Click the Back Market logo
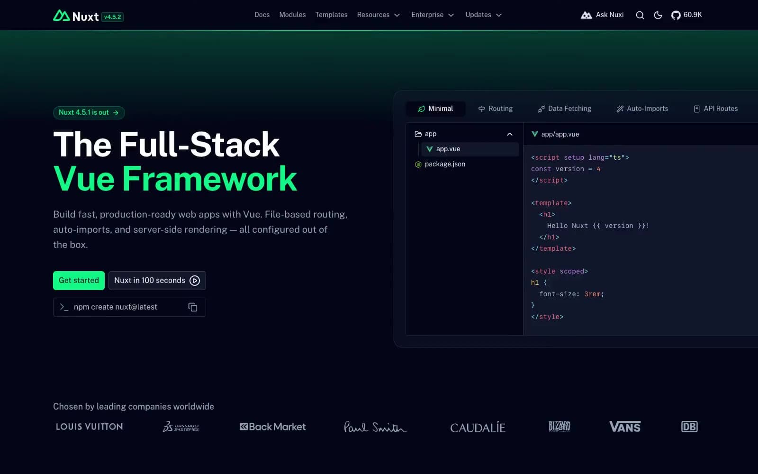This screenshot has width=758, height=474. (x=273, y=427)
